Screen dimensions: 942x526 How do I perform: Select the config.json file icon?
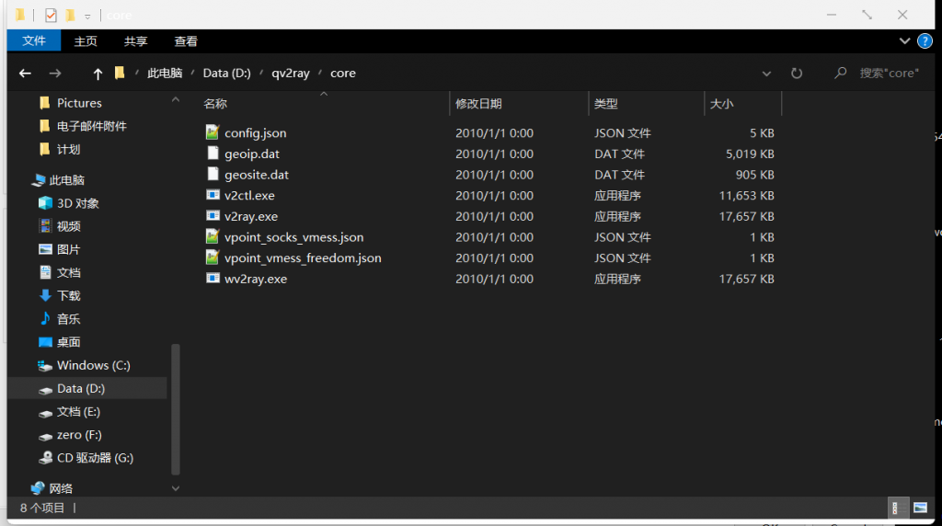click(213, 132)
